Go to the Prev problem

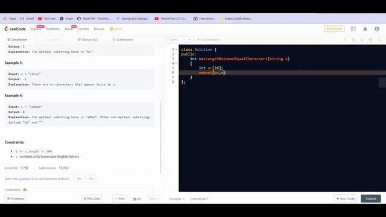click(x=119, y=198)
